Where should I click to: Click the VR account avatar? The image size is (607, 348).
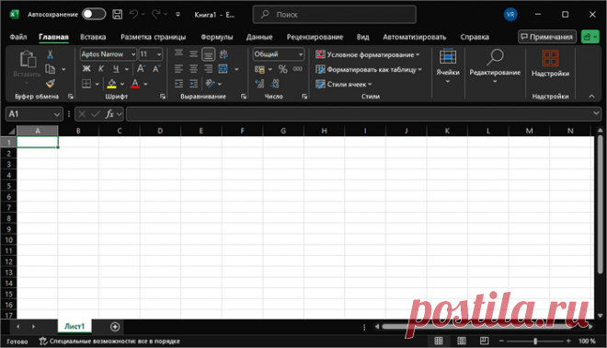(x=510, y=15)
